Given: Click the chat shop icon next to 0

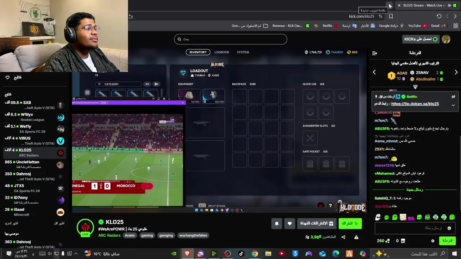Looking at the screenshot, I should click(403, 241).
